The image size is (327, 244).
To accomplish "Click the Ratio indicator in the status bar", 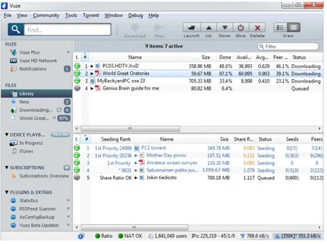I will click(x=104, y=236).
